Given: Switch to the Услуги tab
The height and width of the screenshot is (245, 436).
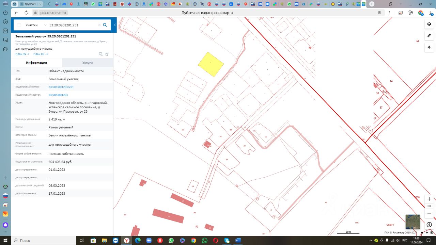Looking at the screenshot, I should pyautogui.click(x=87, y=63).
